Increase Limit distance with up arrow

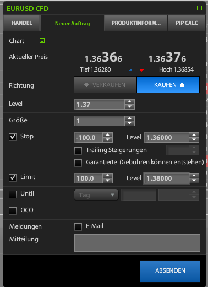[108, 176]
